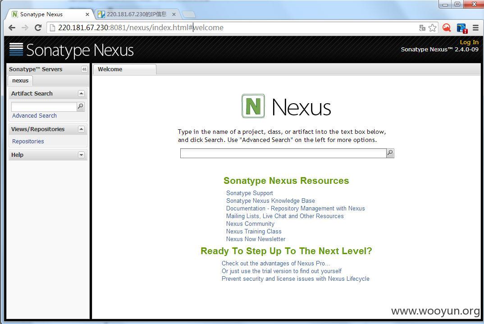Open Mailing Lists, Live Chat and Other Resources
484x324 pixels.
285,216
